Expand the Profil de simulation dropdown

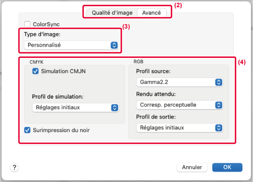pos(75,107)
